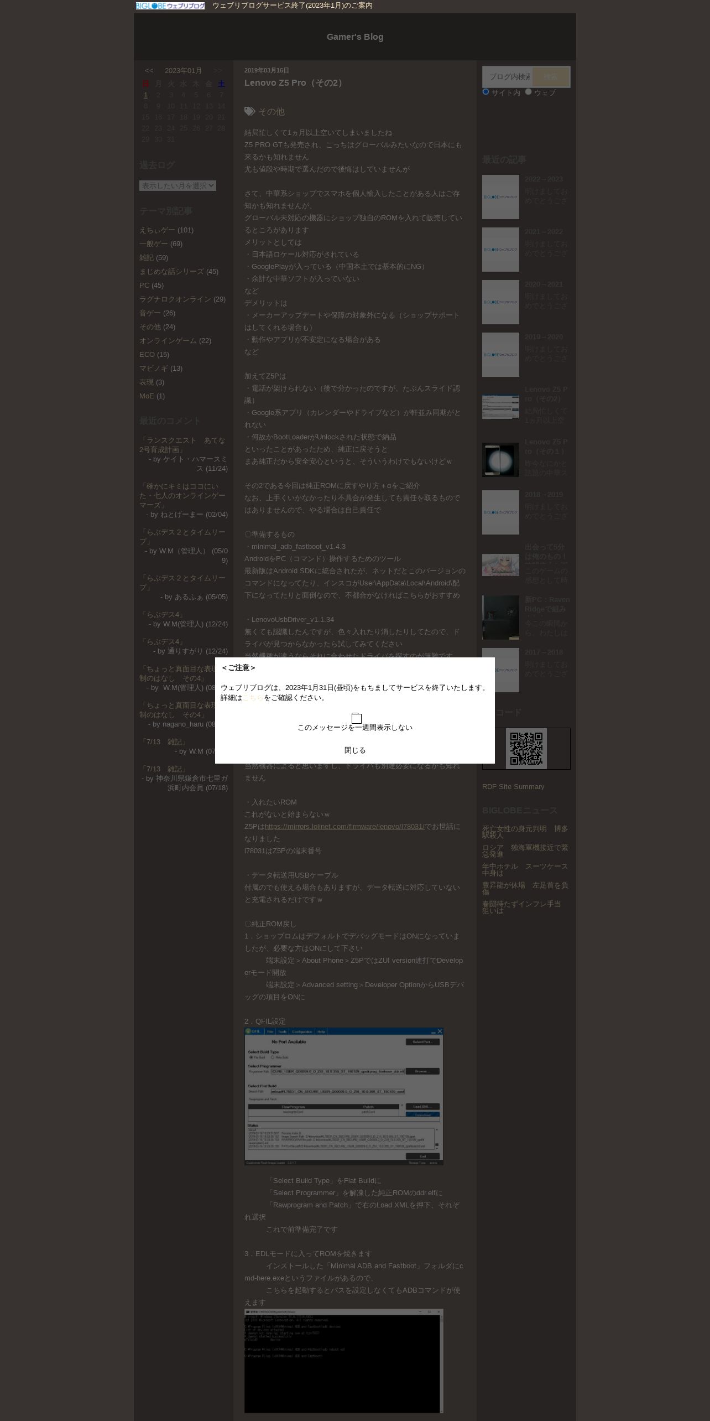Open the 音ゲー (26) theme category
Image resolution: width=710 pixels, height=1421 pixels.
click(x=150, y=313)
